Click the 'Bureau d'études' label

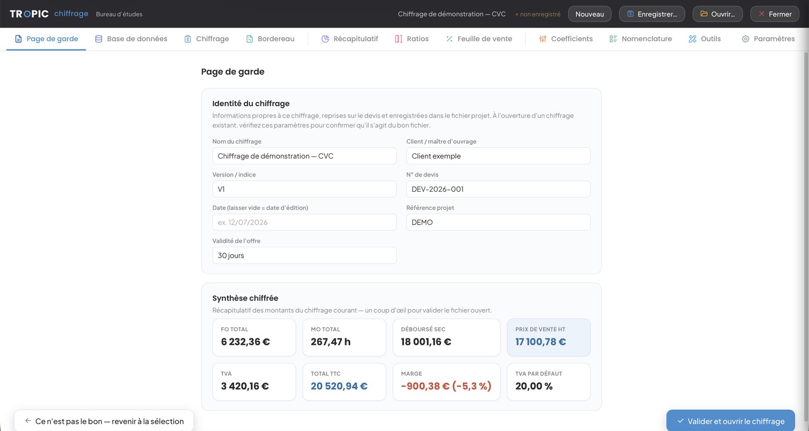click(119, 14)
